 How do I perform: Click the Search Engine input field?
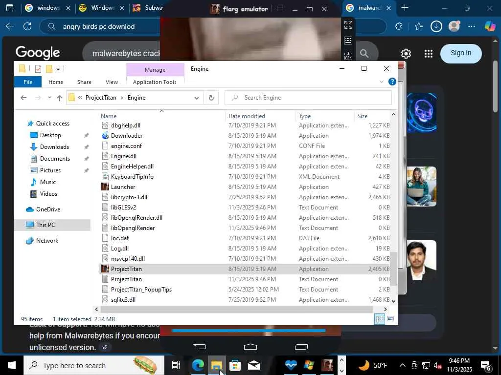pyautogui.click(x=308, y=98)
